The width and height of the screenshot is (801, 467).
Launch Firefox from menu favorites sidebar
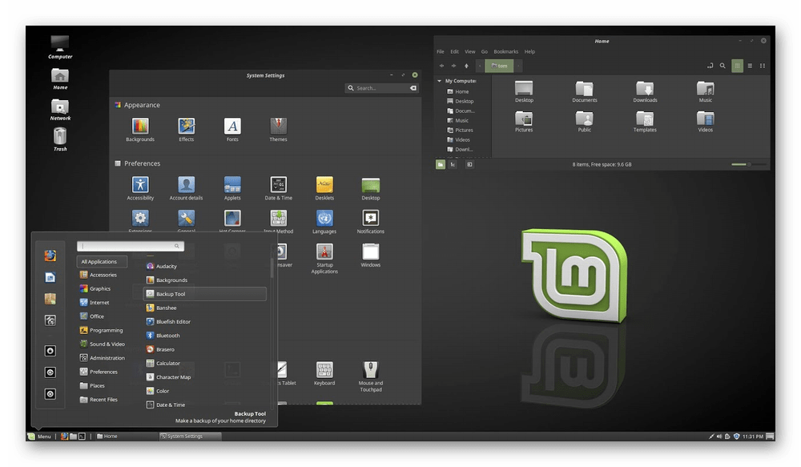coord(50,256)
